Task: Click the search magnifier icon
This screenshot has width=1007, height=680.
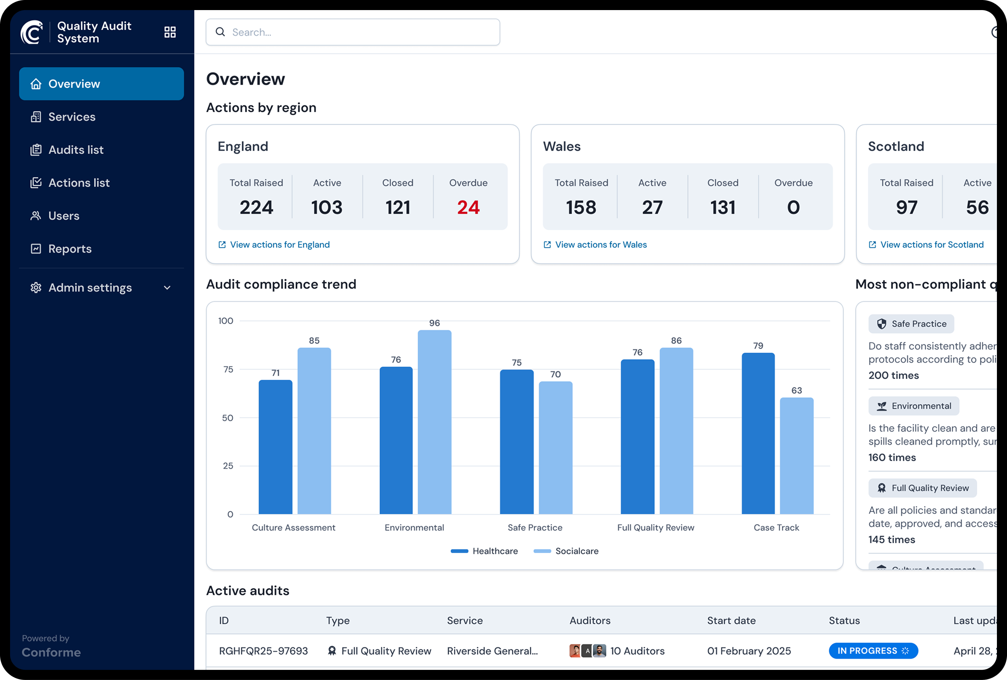Action: pyautogui.click(x=220, y=32)
